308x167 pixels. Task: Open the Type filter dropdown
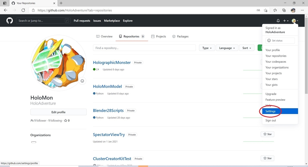coord(207,48)
